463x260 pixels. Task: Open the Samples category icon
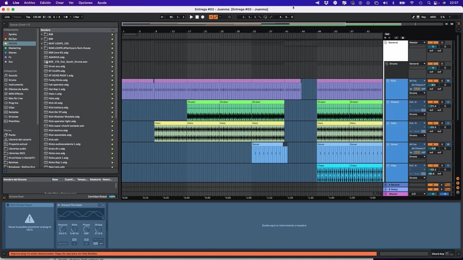(x=6, y=112)
